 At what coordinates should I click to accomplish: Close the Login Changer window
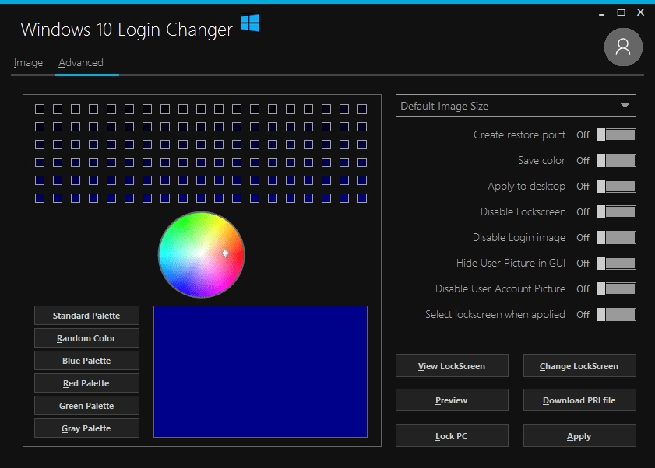point(640,12)
